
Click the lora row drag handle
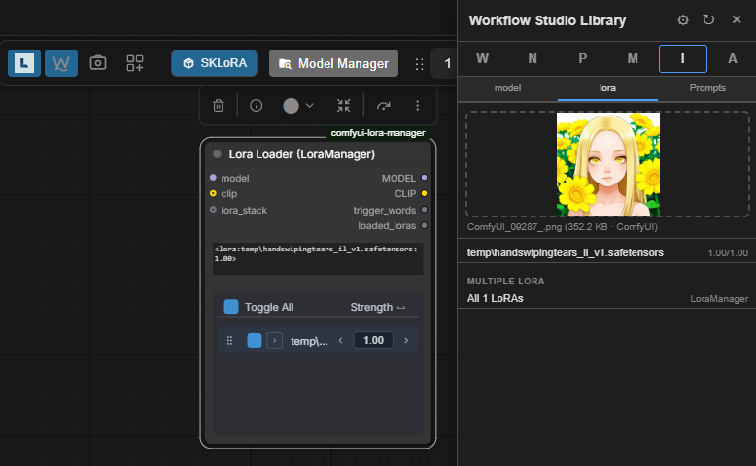(x=229, y=340)
